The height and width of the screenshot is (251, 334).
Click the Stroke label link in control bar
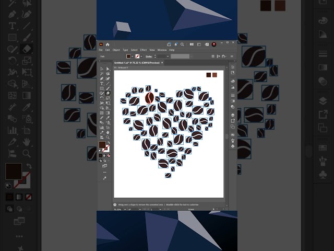click(149, 56)
